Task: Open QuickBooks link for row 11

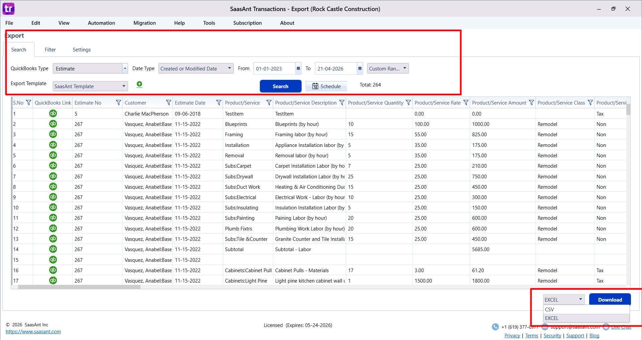Action: click(53, 218)
